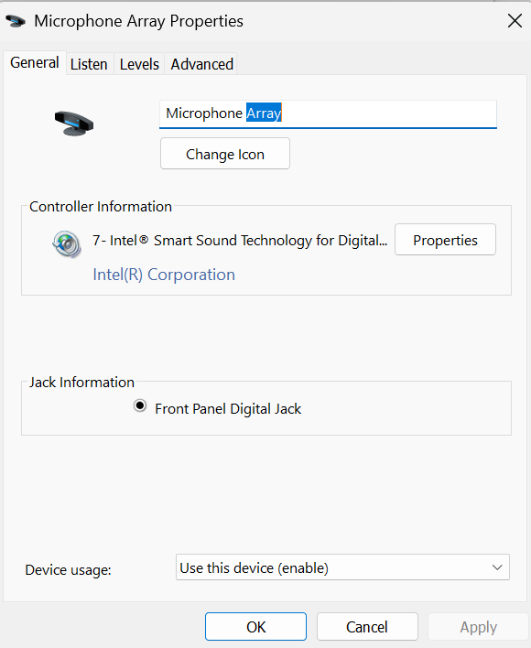The image size is (531, 648).
Task: Open the Levels tab
Action: 139,64
